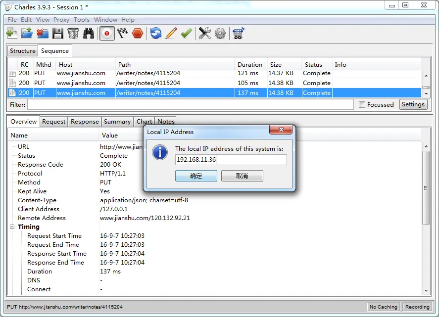Open the View menu
The image size is (439, 317).
pyautogui.click(x=43, y=20)
